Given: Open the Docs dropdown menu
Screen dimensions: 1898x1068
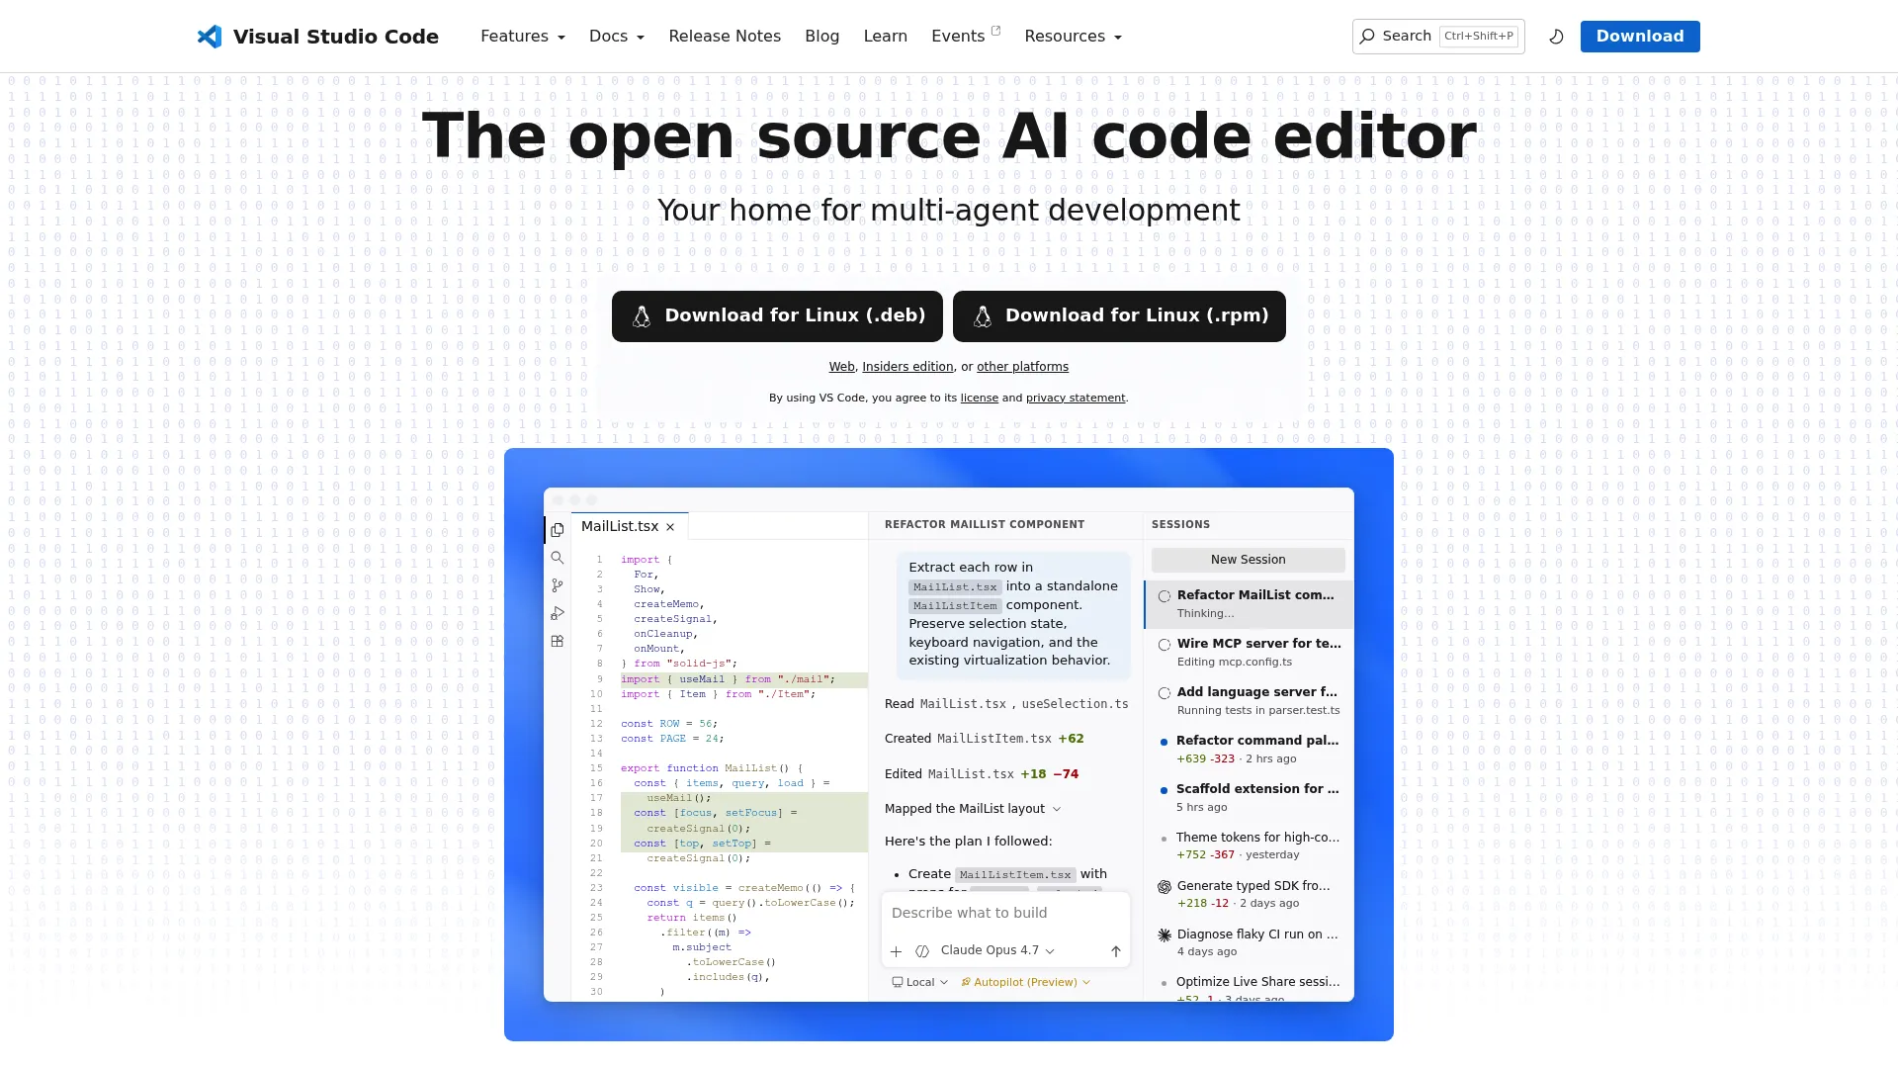Looking at the screenshot, I should coord(617,37).
